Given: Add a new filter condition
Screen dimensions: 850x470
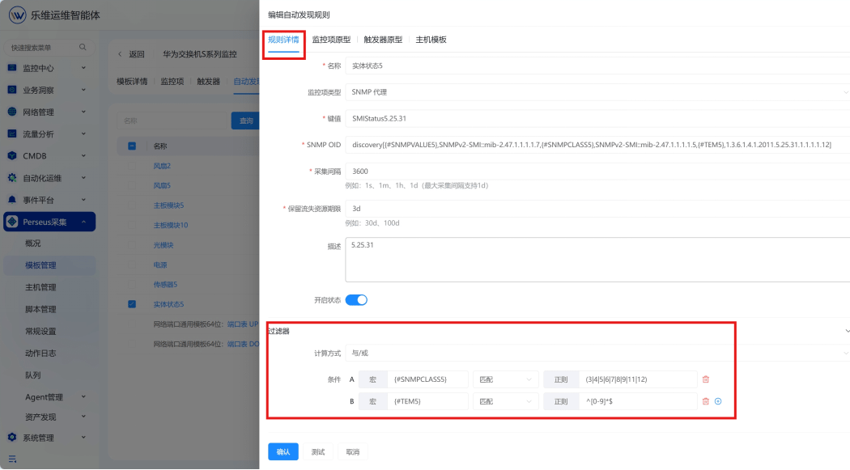Looking at the screenshot, I should 718,401.
